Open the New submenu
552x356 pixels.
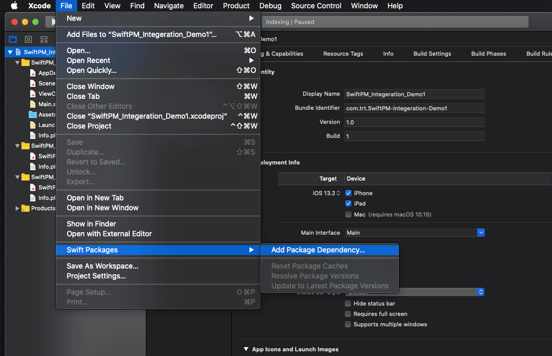tap(158, 18)
